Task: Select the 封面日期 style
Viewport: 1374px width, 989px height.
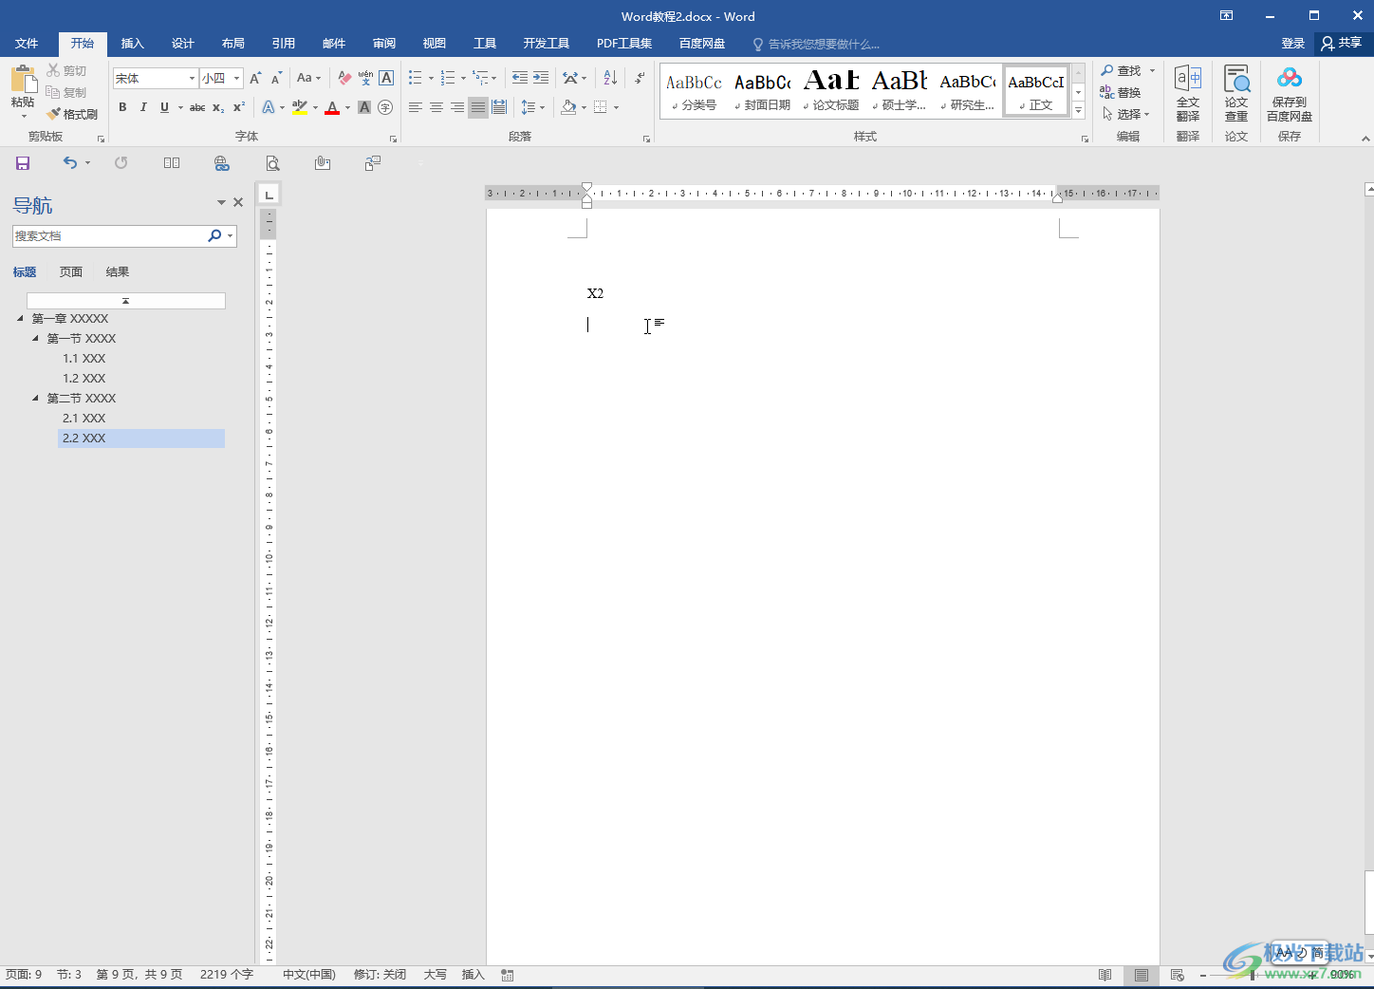Action: [x=763, y=91]
